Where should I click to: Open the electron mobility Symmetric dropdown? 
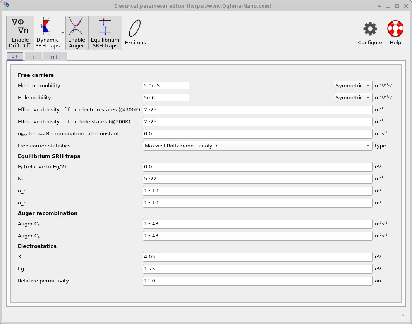point(353,85)
